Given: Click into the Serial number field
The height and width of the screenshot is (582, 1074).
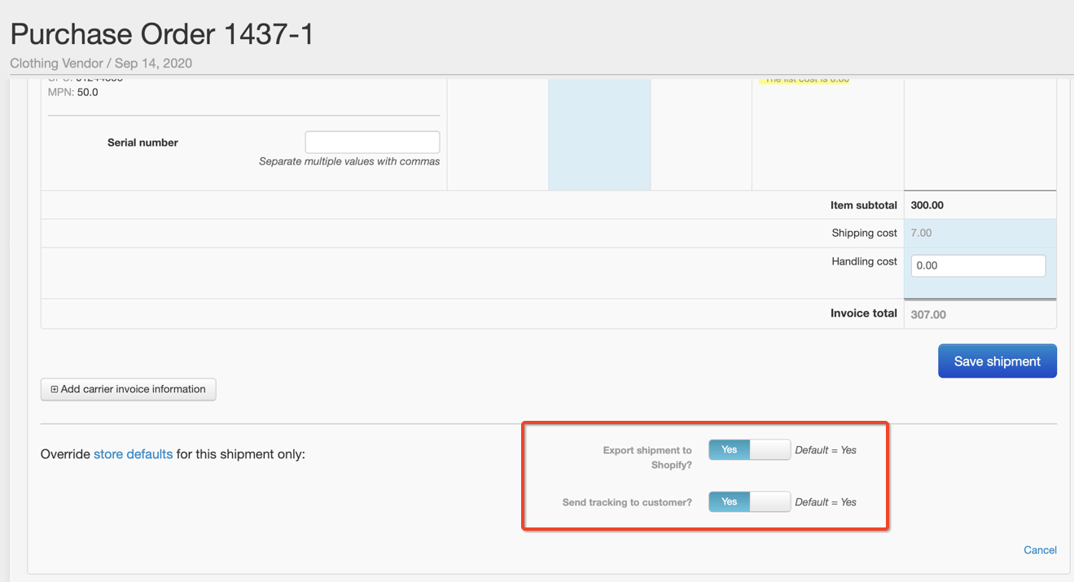Looking at the screenshot, I should (372, 142).
